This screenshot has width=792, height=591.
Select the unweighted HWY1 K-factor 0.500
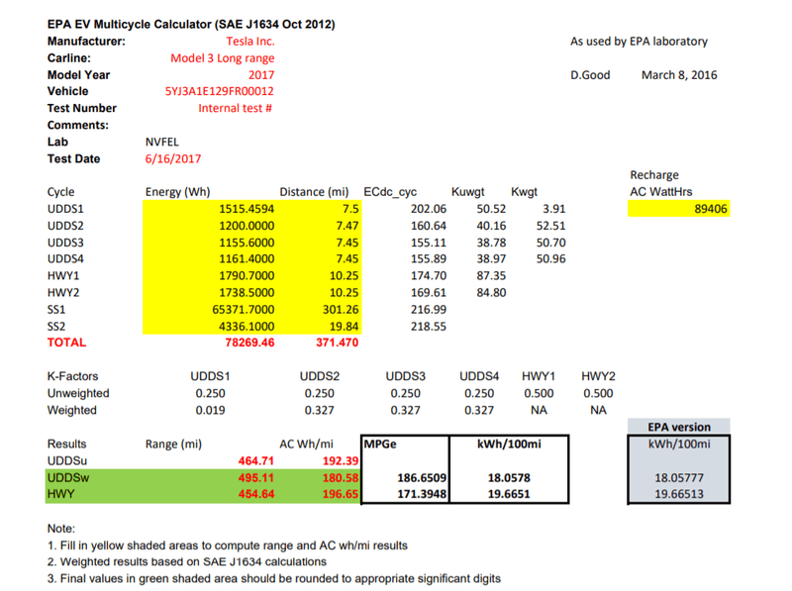539,393
